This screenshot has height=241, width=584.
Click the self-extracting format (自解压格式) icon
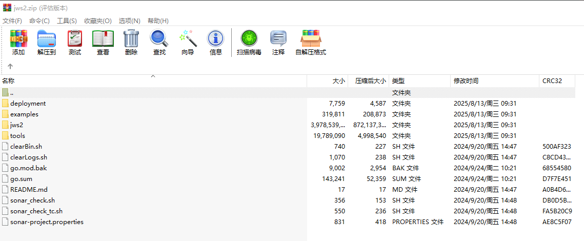point(311,43)
